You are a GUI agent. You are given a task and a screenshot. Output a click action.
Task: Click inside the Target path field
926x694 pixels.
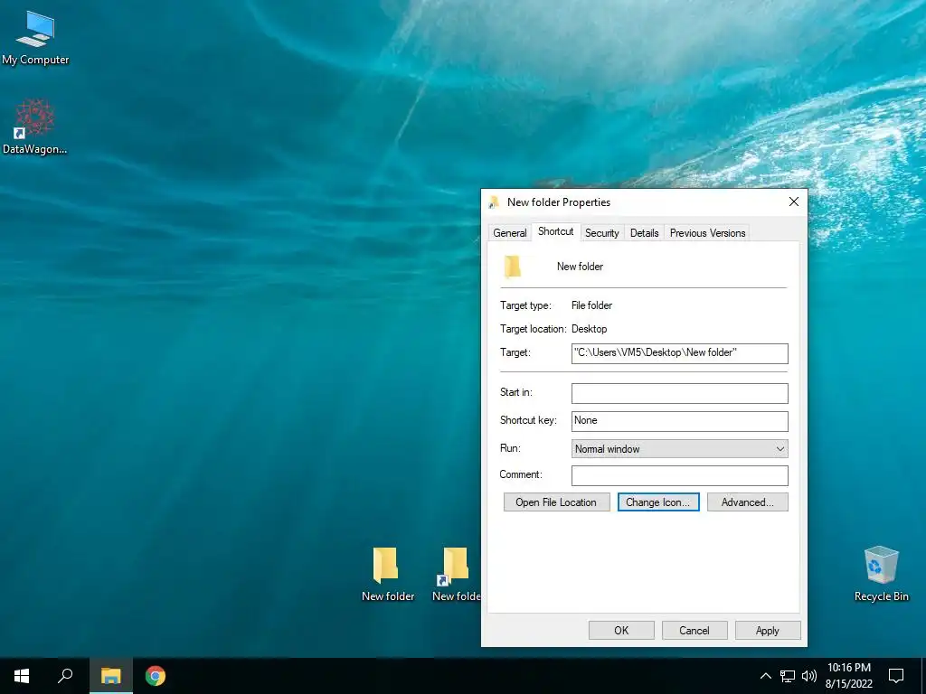pos(680,353)
